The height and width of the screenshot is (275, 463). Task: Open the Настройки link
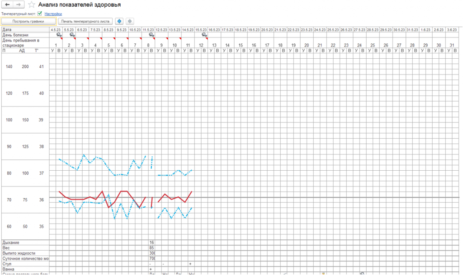(x=53, y=14)
